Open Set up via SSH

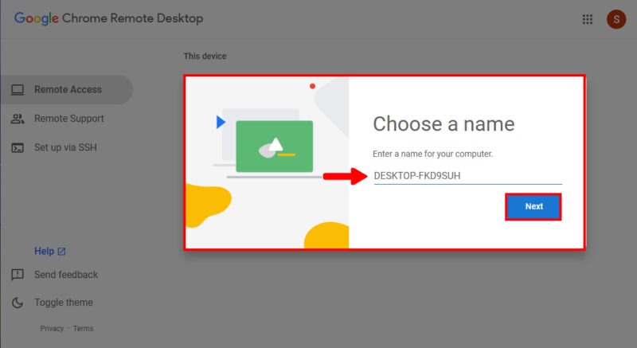(x=67, y=147)
